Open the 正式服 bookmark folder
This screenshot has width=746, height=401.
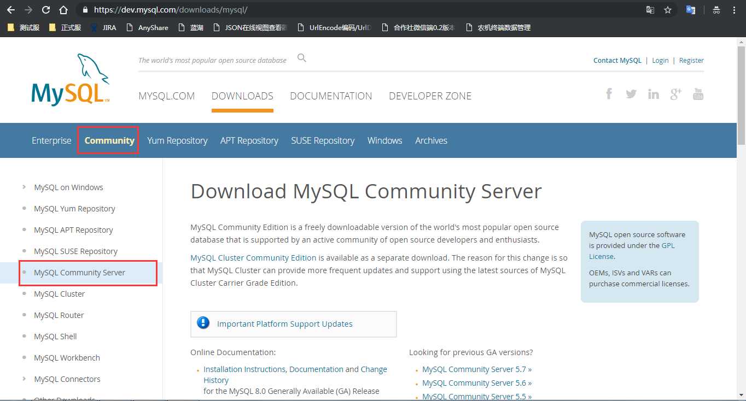point(65,27)
